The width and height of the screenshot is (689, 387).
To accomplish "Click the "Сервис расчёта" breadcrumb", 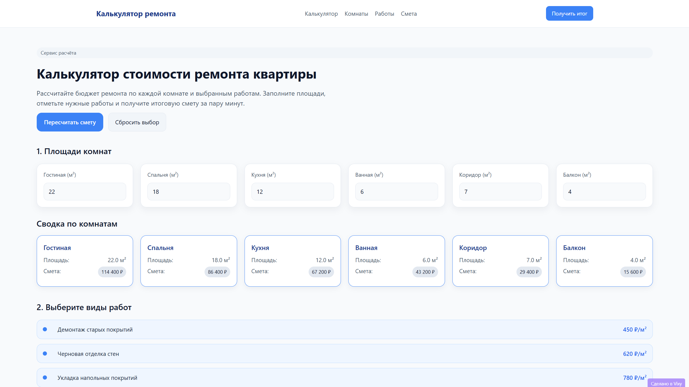I will pos(58,53).
